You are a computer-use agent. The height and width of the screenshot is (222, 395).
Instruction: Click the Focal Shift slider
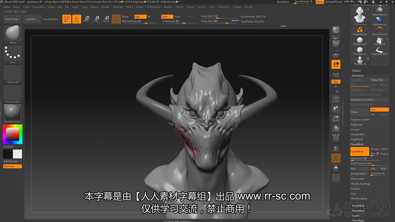click(x=219, y=16)
